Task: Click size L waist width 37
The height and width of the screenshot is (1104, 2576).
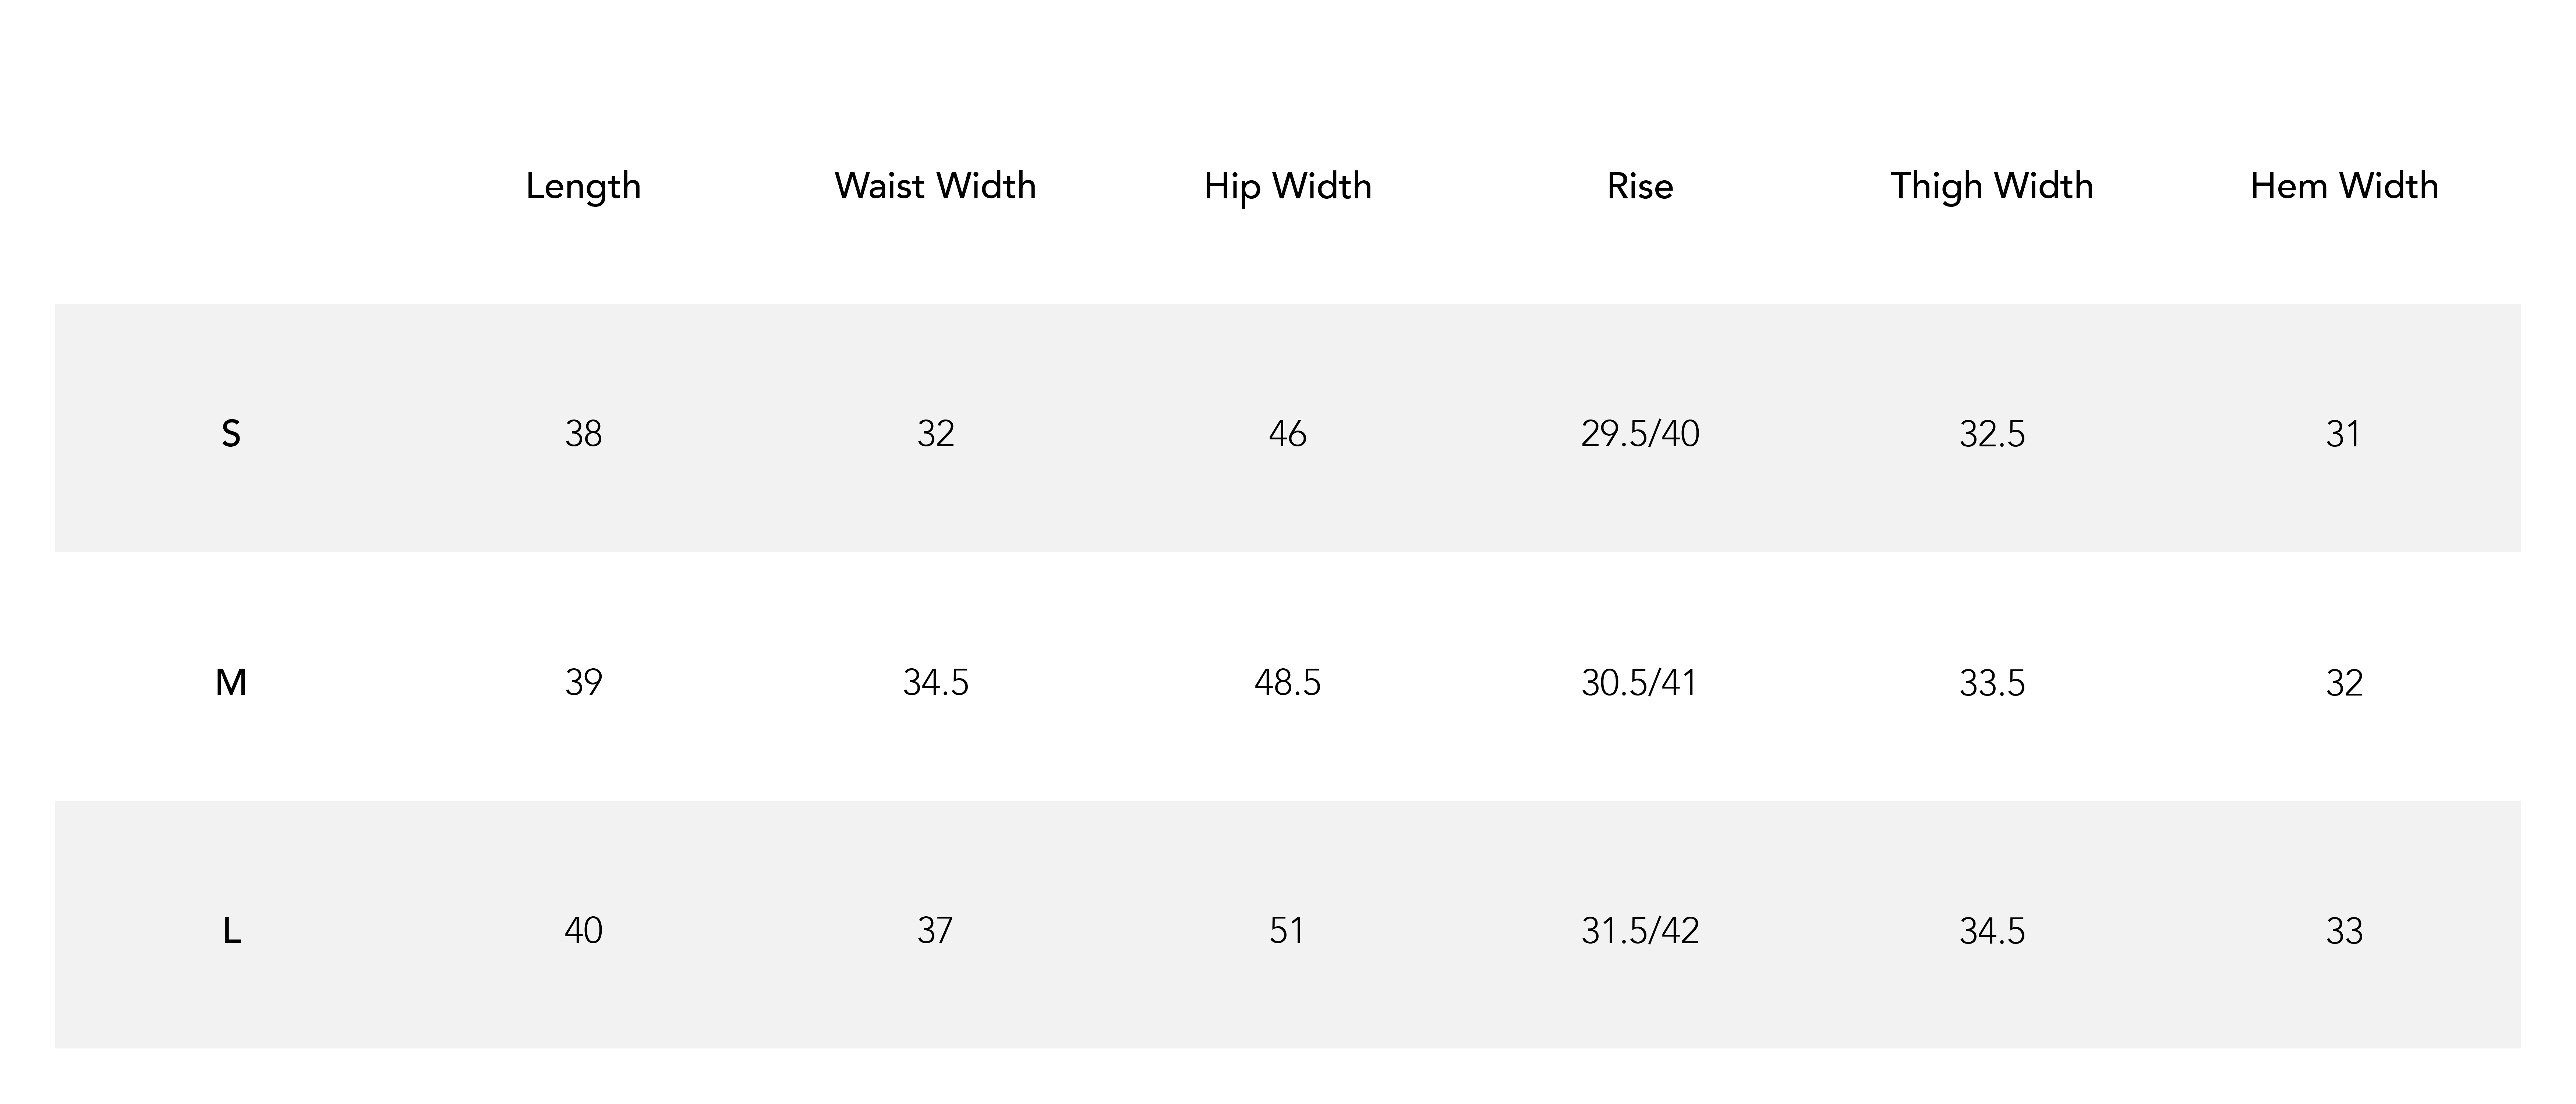Action: pyautogui.click(x=935, y=931)
